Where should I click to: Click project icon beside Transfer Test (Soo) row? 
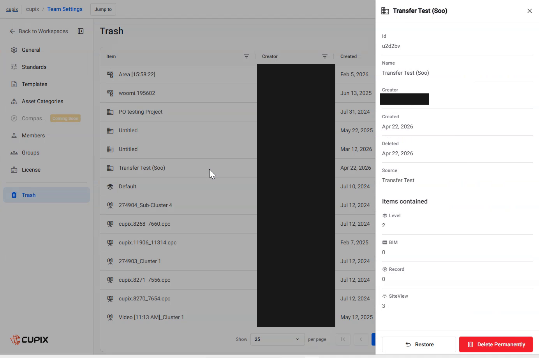[110, 168]
